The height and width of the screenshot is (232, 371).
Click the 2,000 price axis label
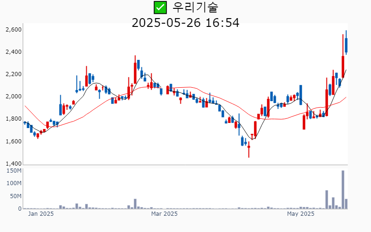coord(13,97)
